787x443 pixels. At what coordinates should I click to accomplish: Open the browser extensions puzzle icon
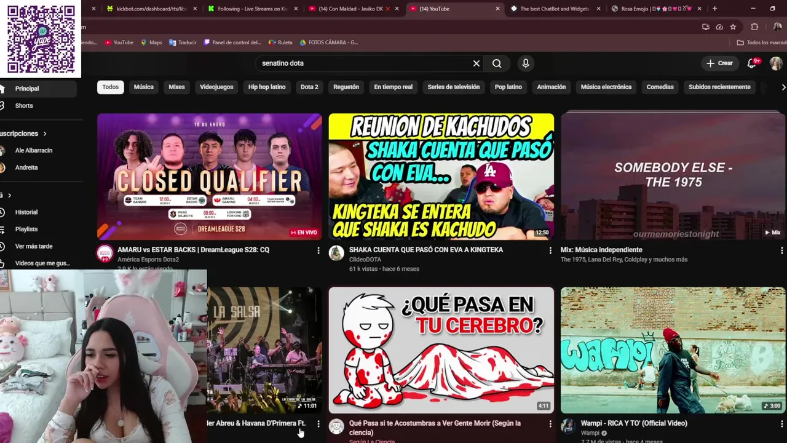pos(754,27)
